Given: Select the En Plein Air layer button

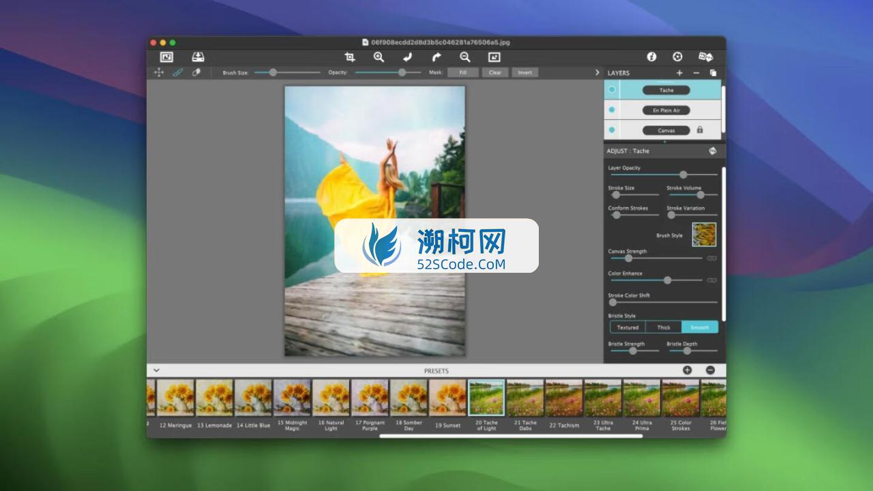Looking at the screenshot, I should tap(666, 110).
